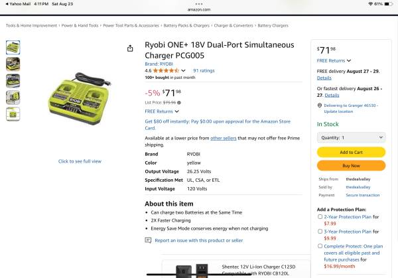The width and height of the screenshot is (398, 278).
Task: Select the second product thumbnail image
Action: (13, 64)
